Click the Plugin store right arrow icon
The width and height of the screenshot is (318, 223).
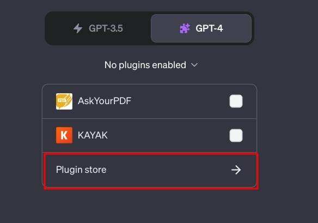(x=236, y=170)
